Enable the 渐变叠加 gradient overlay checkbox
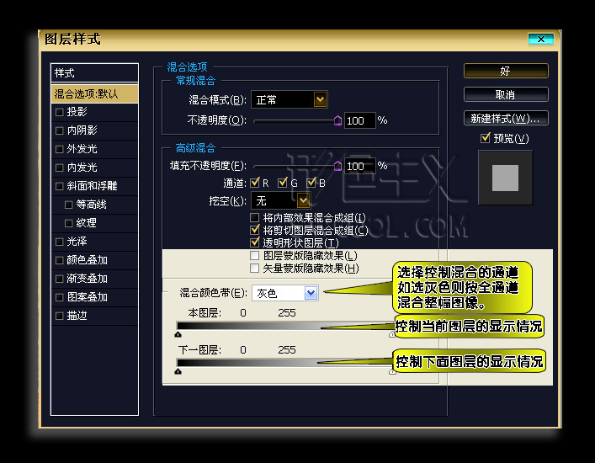Screen dimensions: 595x463 click(59, 279)
